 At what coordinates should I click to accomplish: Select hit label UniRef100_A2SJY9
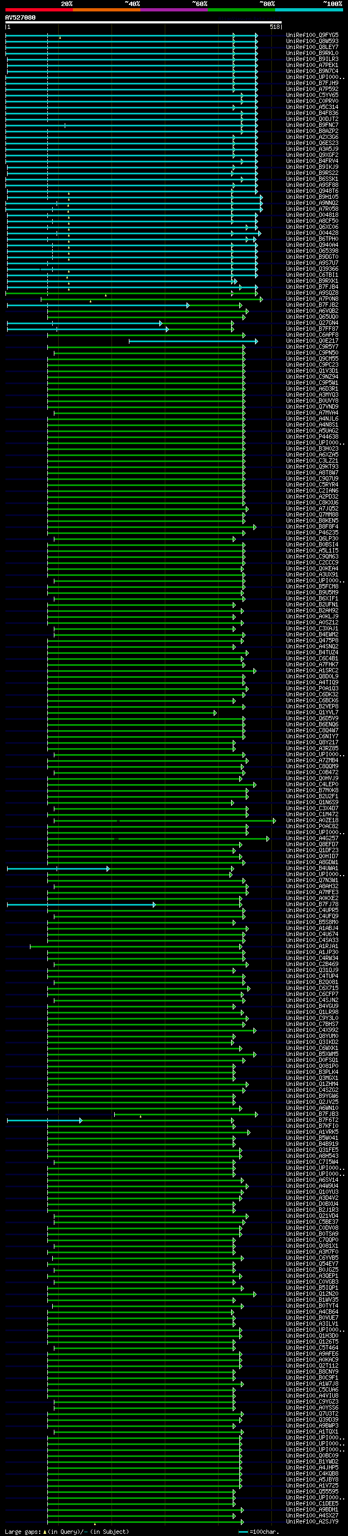click(x=312, y=1523)
